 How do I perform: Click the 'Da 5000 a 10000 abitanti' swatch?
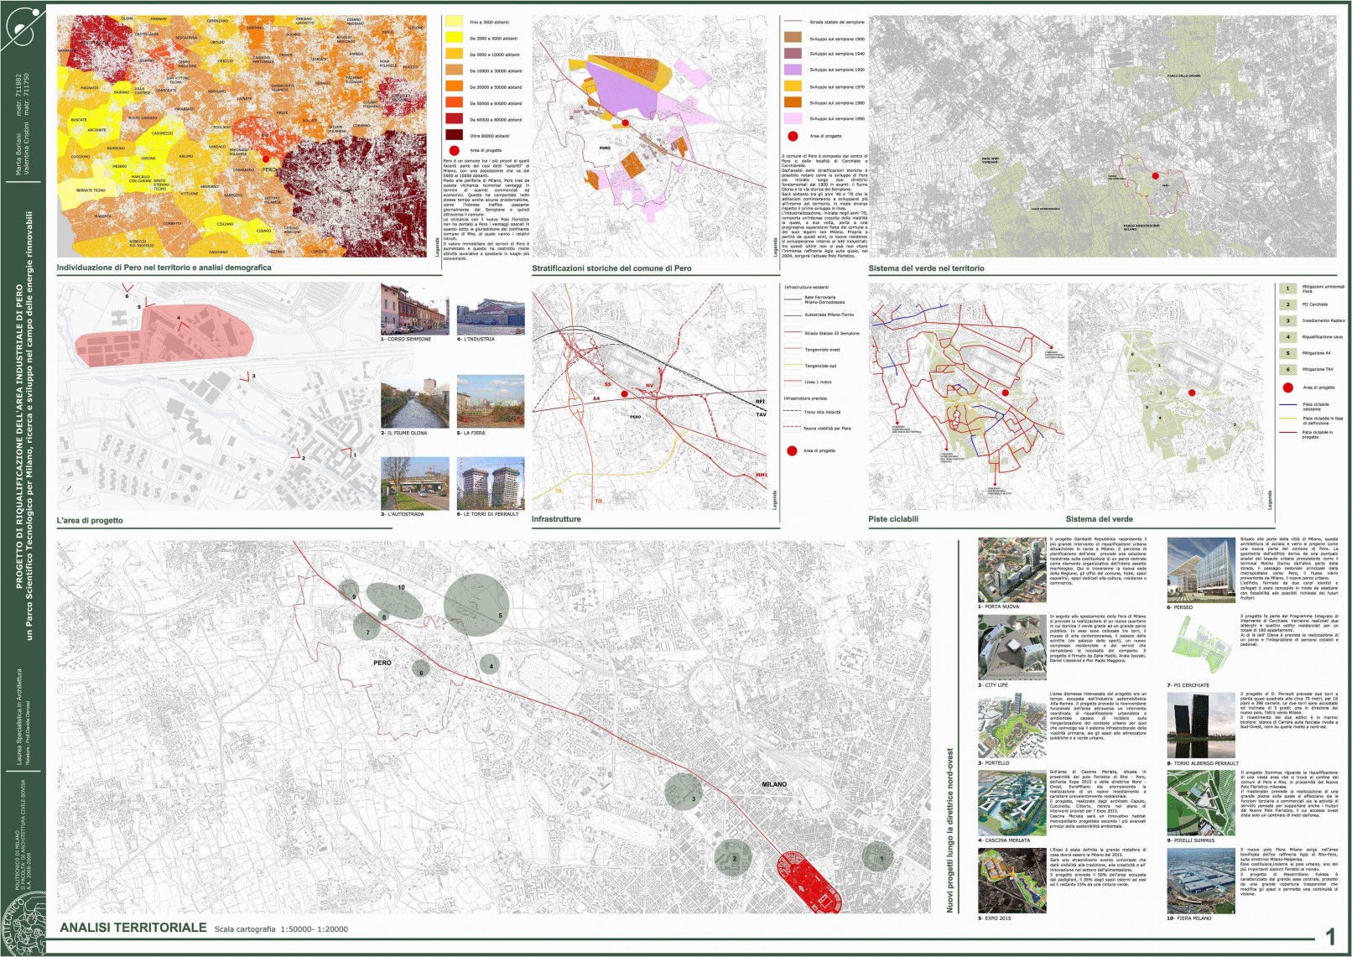tap(454, 54)
